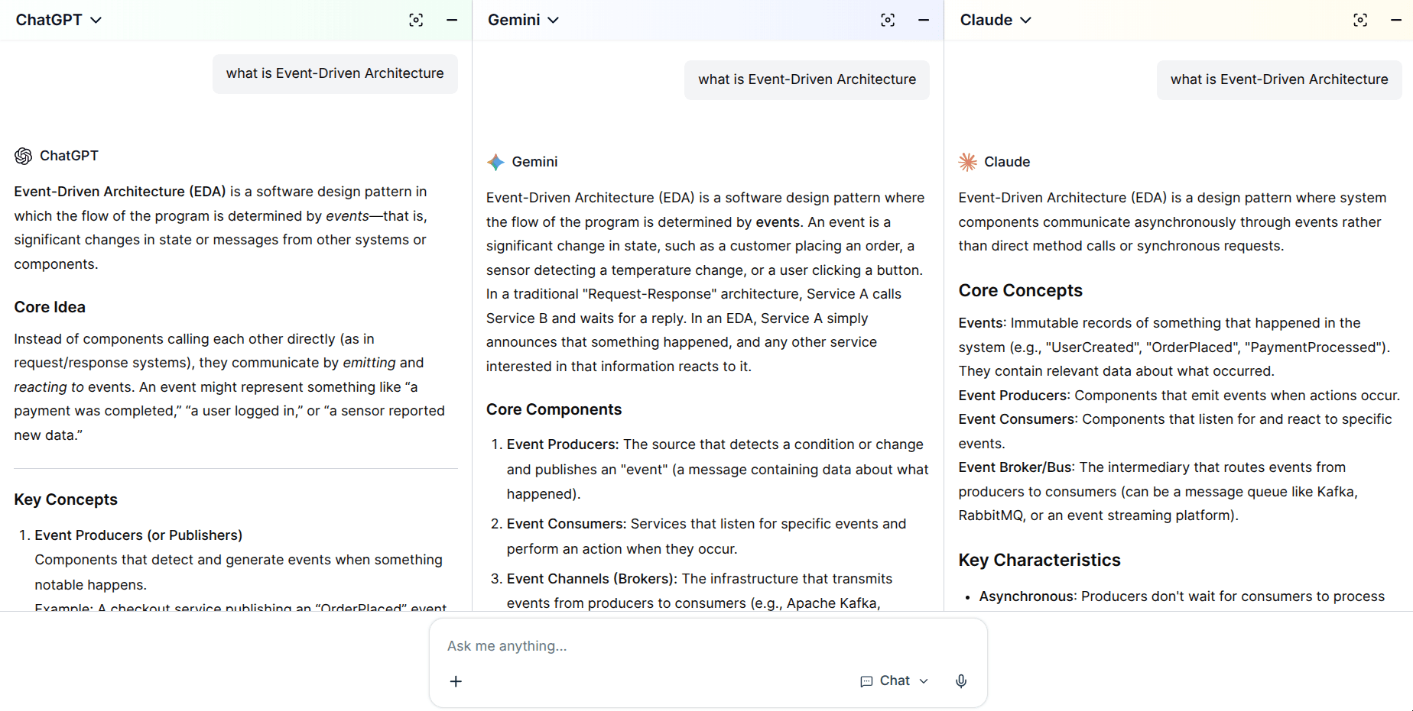This screenshot has width=1413, height=711.
Task: Click the focus icon in ChatGPT panel
Action: coord(416,20)
